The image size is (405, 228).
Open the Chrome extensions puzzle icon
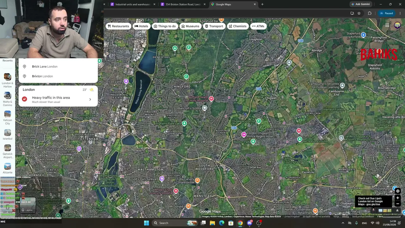[370, 13]
